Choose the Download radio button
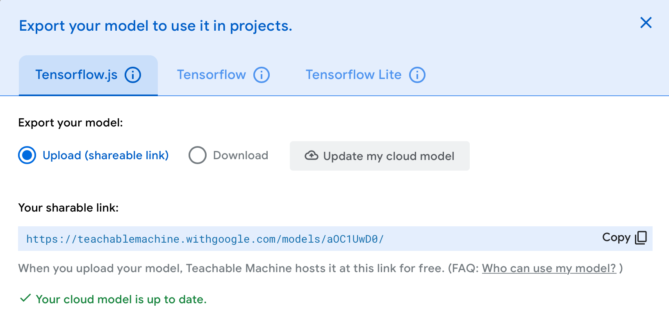Image resolution: width=669 pixels, height=311 pixels. point(198,155)
